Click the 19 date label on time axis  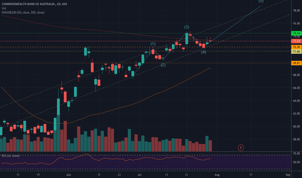point(38,175)
